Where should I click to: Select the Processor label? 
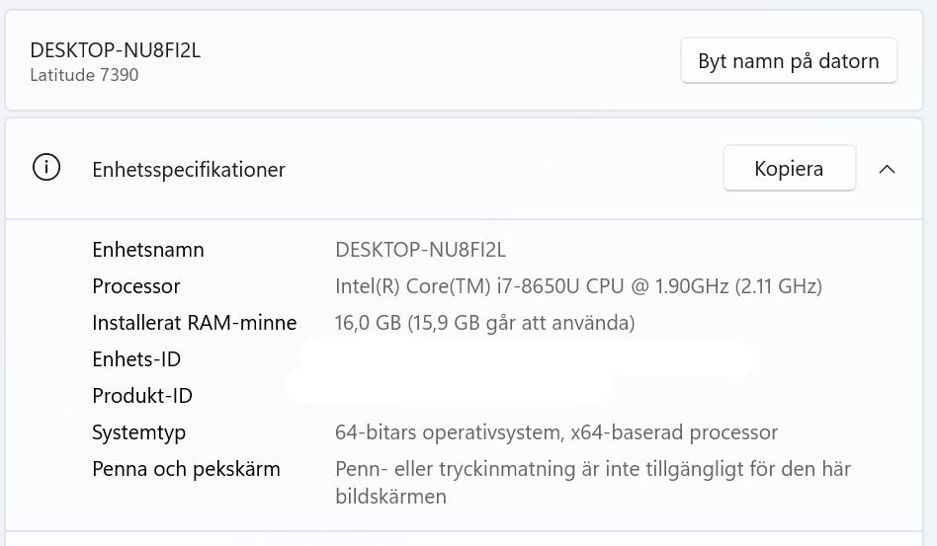tap(136, 286)
